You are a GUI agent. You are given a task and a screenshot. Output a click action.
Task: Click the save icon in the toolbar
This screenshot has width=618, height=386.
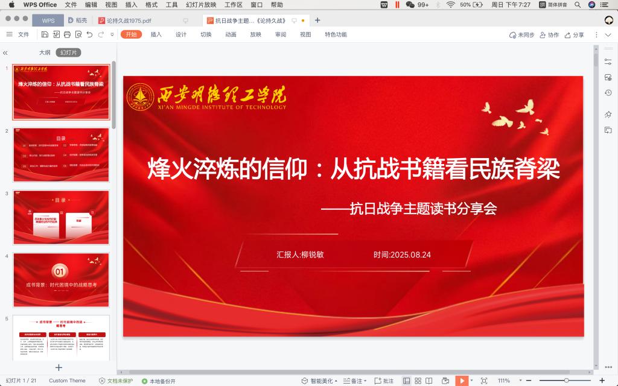45,34
